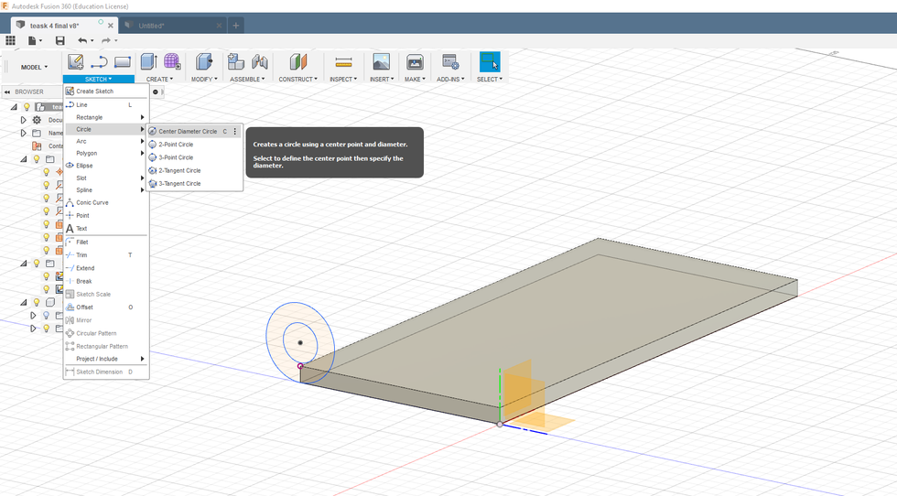The width and height of the screenshot is (897, 496).
Task: Select Fillet from the Sketch menu
Action: pyautogui.click(x=82, y=243)
